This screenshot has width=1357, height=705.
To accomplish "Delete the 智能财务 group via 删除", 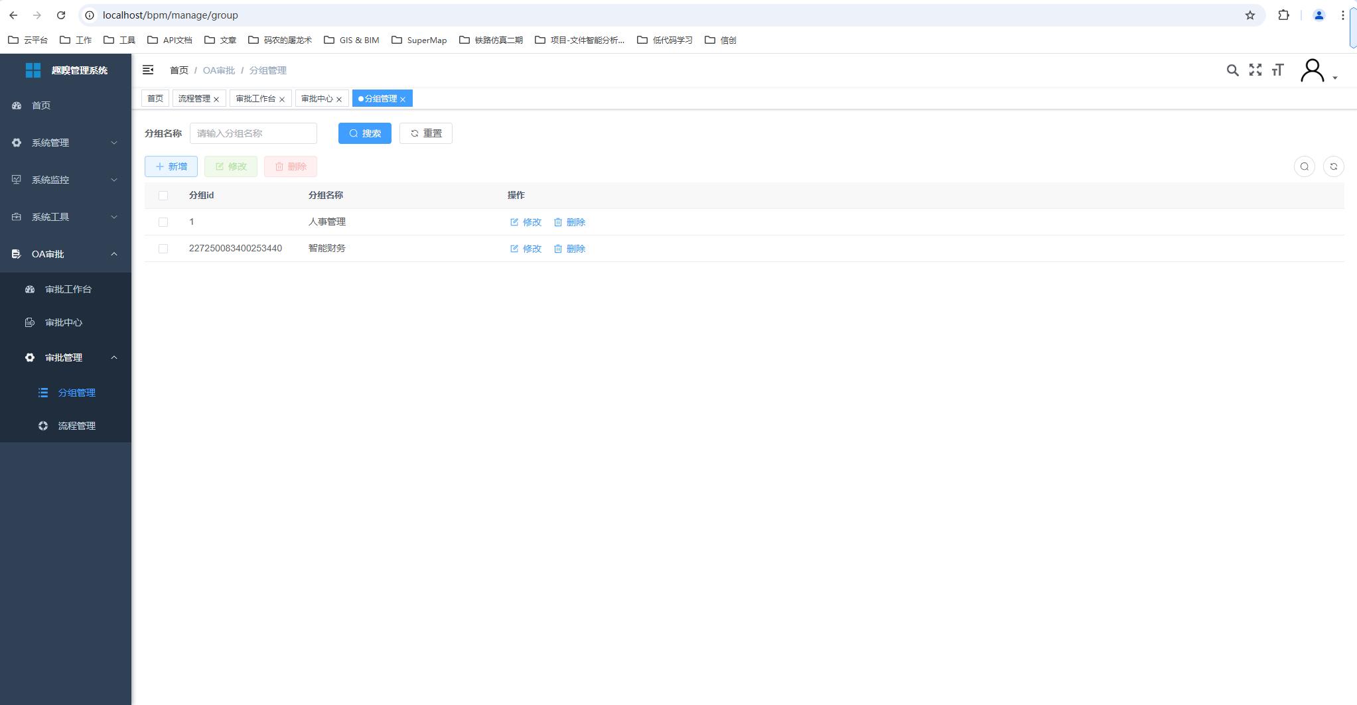I will click(x=570, y=249).
